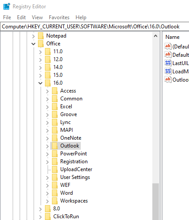Select the Notepad folder icon

point(41,36)
